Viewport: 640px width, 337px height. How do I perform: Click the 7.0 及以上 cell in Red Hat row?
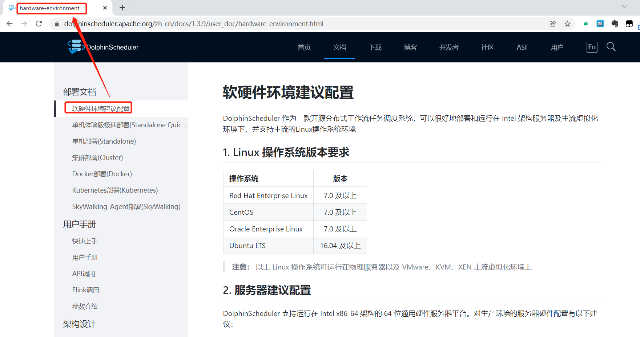340,196
